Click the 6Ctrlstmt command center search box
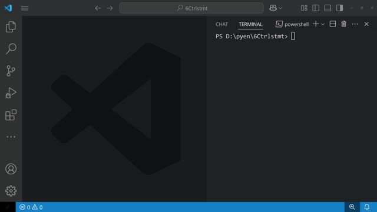The height and width of the screenshot is (212, 377). coord(191,8)
